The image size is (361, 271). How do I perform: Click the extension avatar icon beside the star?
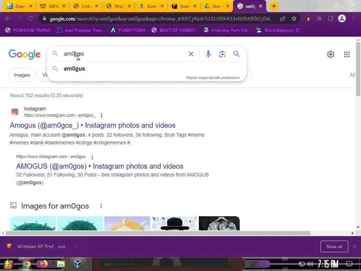[x=308, y=18]
